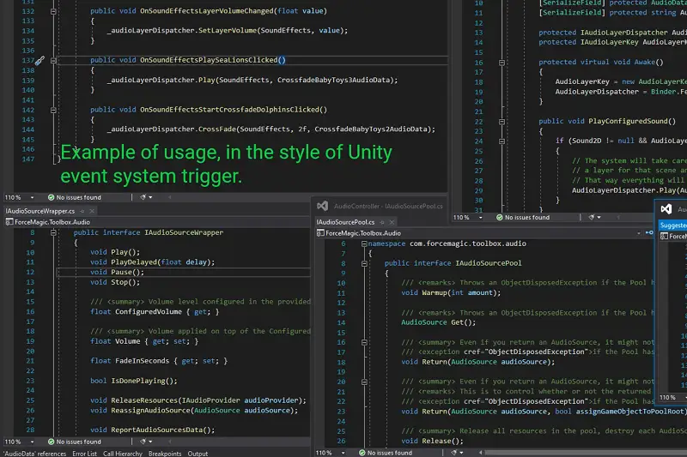Run code cleanup broom in the IAudioSourcePool editor
The image size is (687, 457).
click(454, 453)
